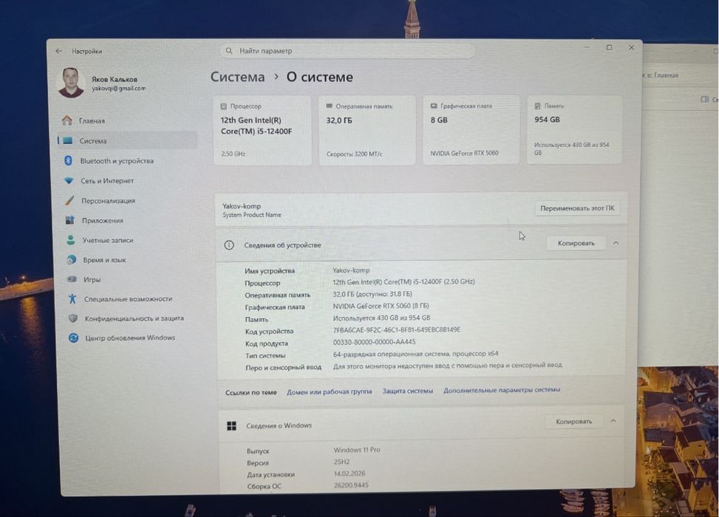Click the search magnifier icon
This screenshot has height=517, width=719.
click(x=229, y=51)
